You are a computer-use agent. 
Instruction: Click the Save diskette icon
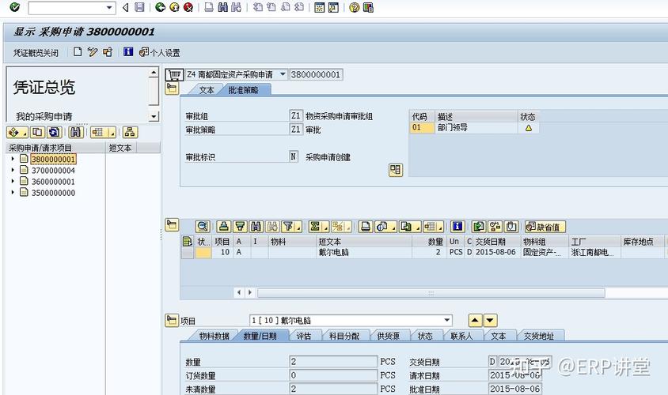pyautogui.click(x=139, y=7)
